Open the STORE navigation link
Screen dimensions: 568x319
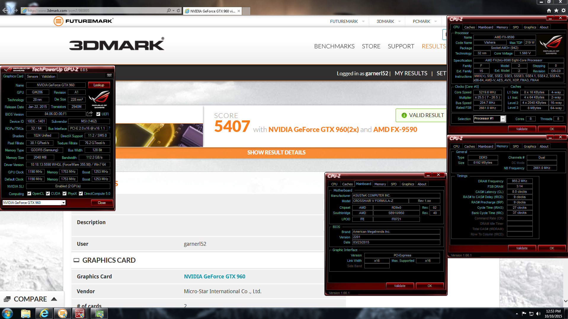pos(371,46)
